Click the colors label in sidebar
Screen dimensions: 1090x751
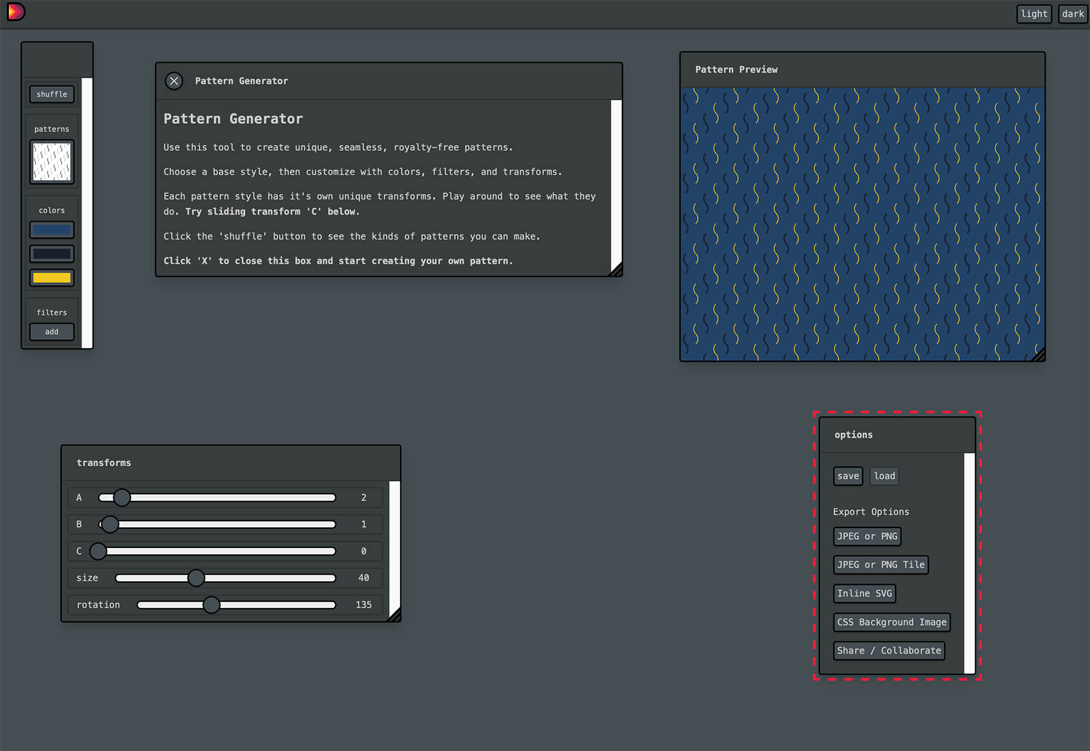[x=52, y=211]
